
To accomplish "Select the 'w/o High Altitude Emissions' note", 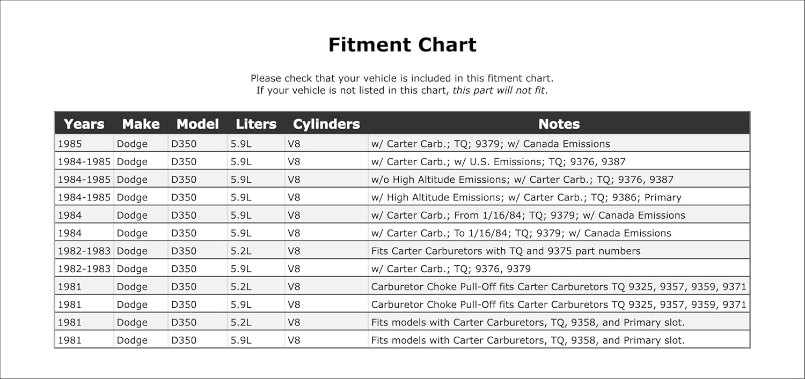I will tap(522, 180).
